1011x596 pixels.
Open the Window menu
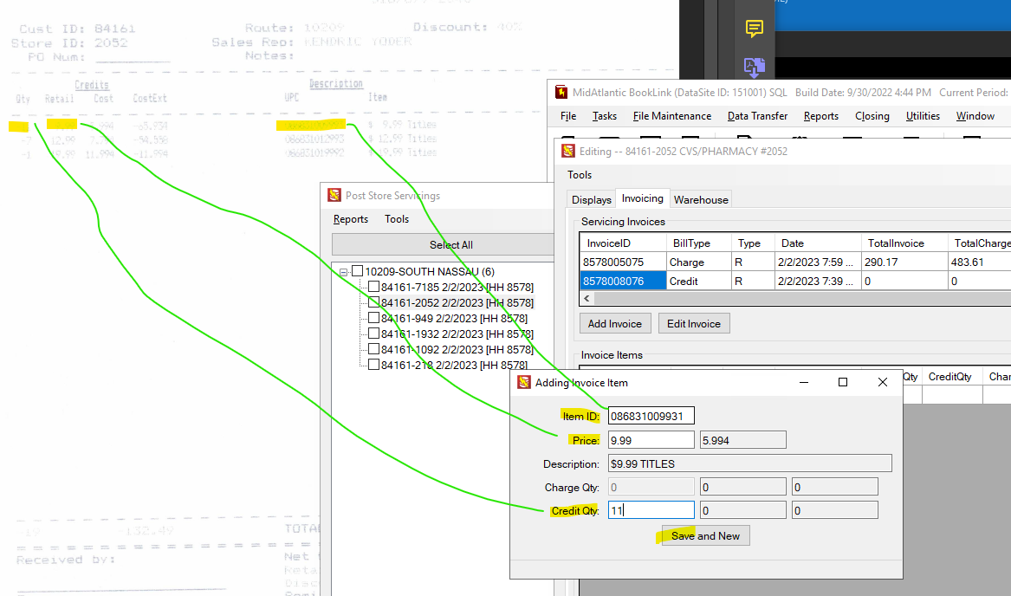(x=975, y=116)
